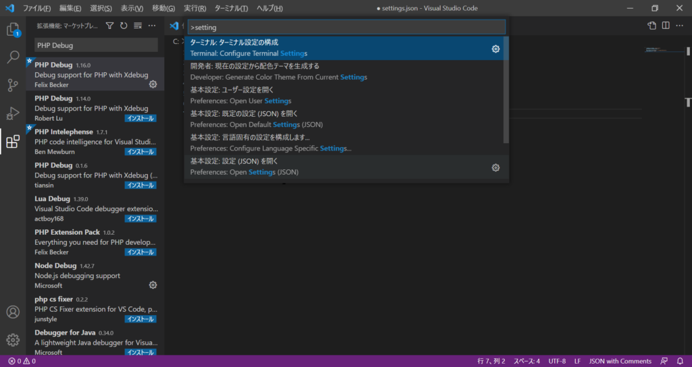Click the command palette input field

[347, 27]
